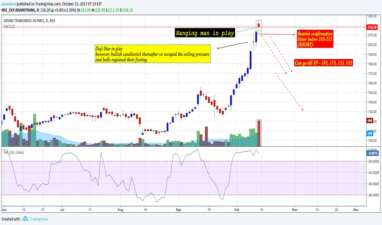Click the 4M volume axis label

click(370, 121)
